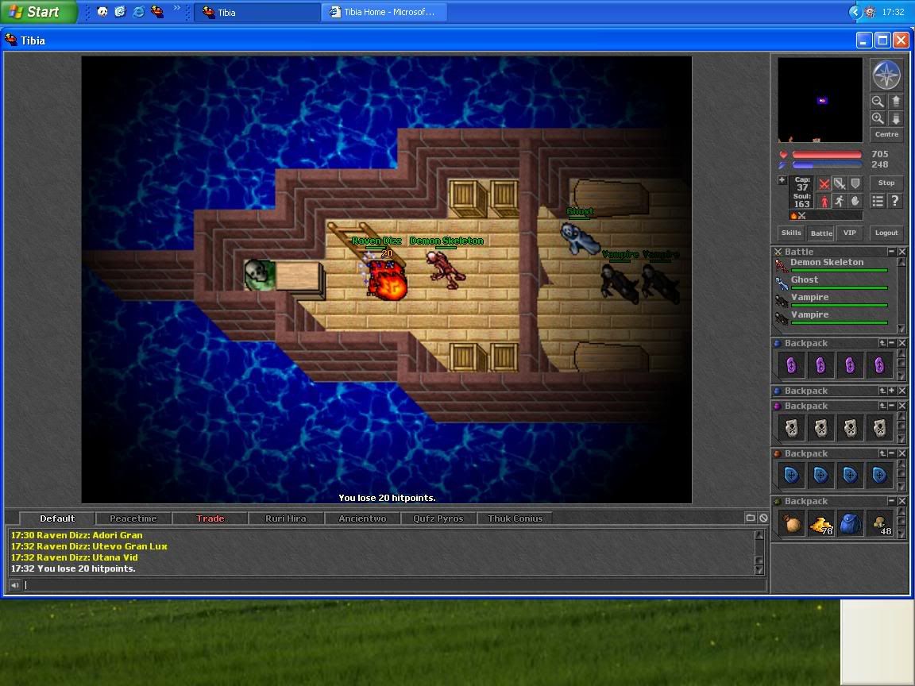Minimize the Battle panel
The height and width of the screenshot is (686, 915).
[x=892, y=252]
